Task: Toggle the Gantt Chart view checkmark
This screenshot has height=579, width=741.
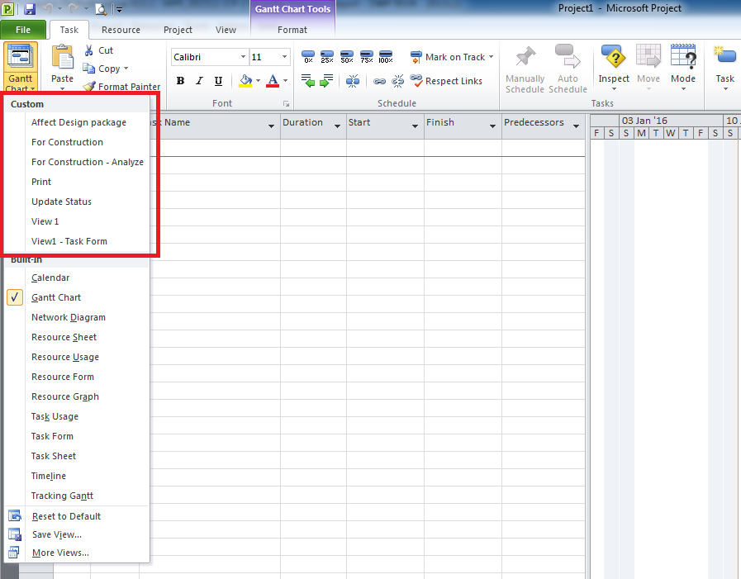Action: point(14,297)
